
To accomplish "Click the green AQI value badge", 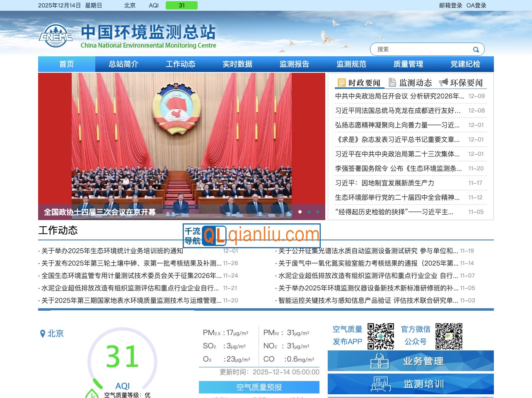I will pyautogui.click(x=181, y=5).
